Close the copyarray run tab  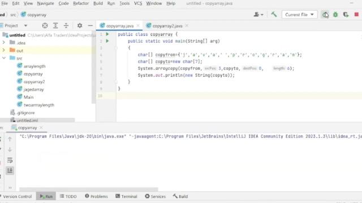click(41, 127)
